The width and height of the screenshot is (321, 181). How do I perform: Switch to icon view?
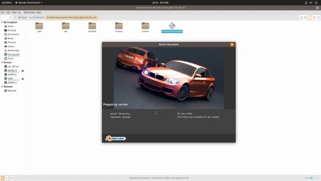click(310, 18)
